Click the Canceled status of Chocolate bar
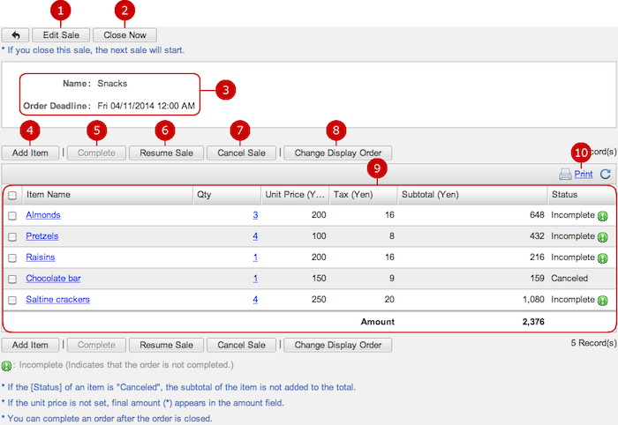618x425 pixels. (569, 279)
